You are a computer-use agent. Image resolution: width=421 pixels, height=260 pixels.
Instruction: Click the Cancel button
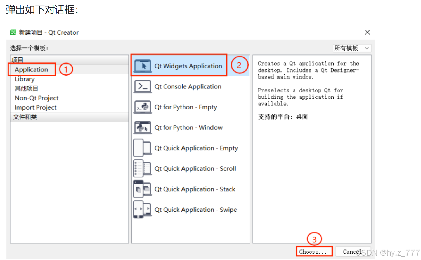pyautogui.click(x=353, y=252)
